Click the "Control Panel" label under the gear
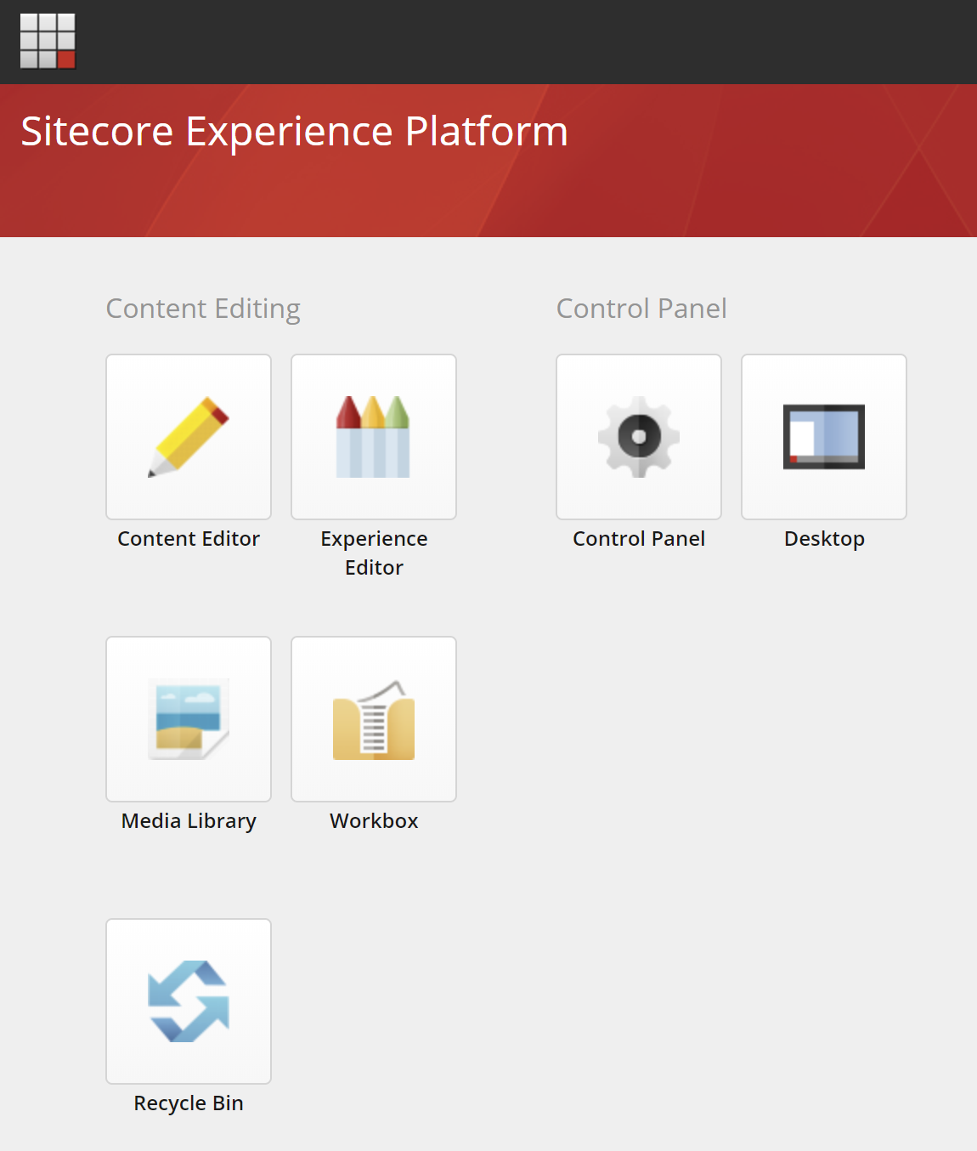Viewport: 977px width, 1151px height. point(639,539)
